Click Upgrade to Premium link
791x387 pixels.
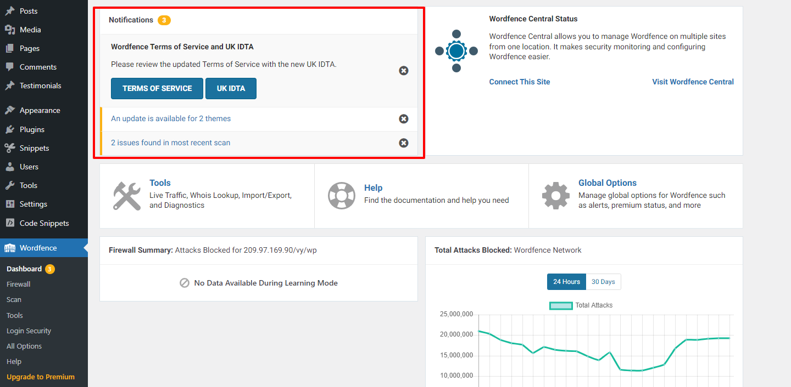click(x=41, y=377)
